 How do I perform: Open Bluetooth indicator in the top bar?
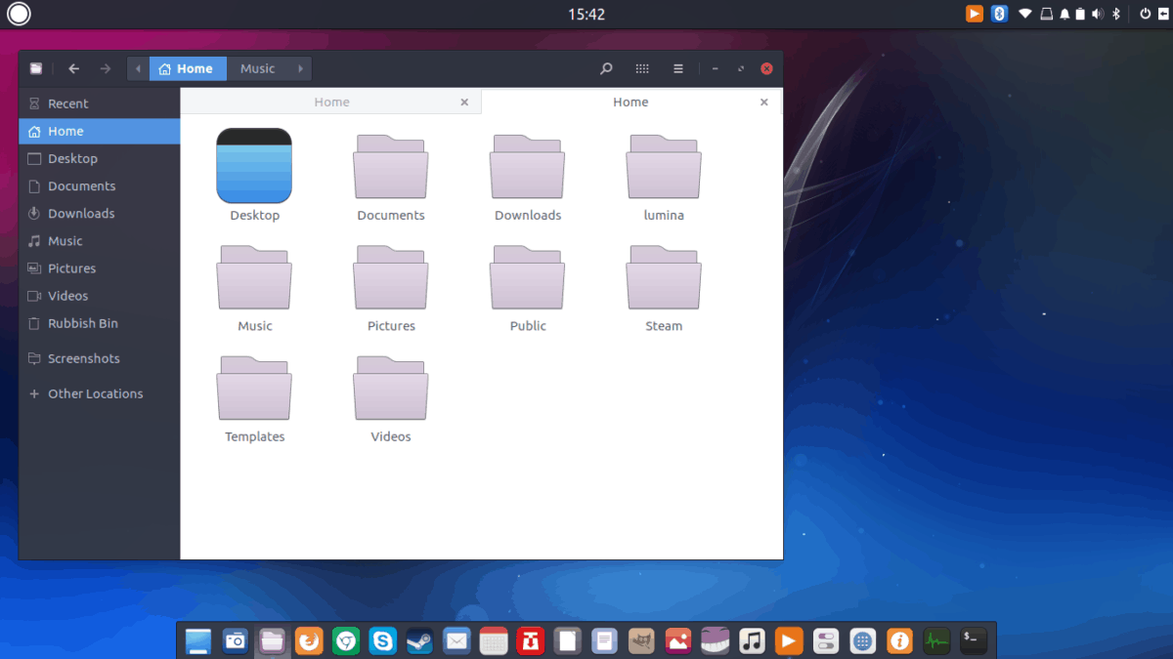[x=999, y=14]
